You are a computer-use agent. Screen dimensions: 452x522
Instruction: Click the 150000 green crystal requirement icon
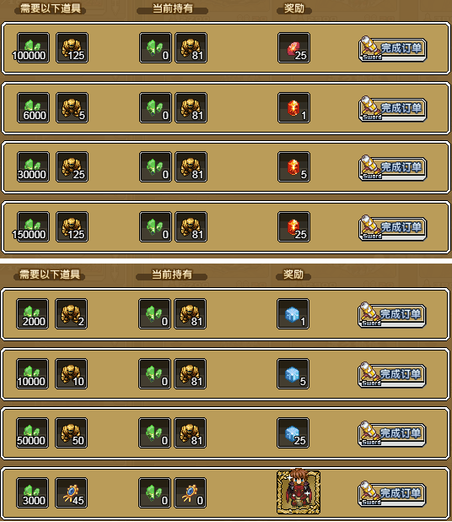click(x=33, y=227)
